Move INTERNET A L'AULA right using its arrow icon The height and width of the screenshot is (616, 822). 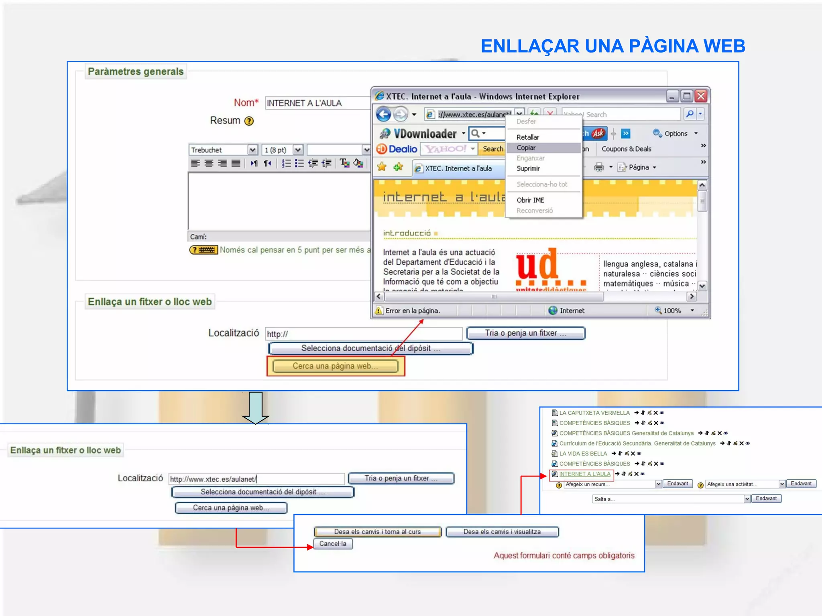[x=617, y=474]
